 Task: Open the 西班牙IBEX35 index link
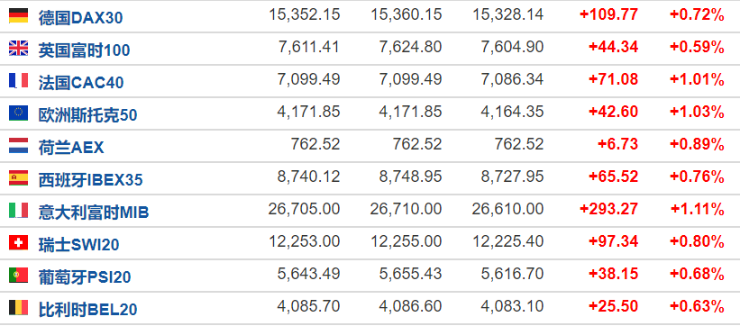point(91,180)
